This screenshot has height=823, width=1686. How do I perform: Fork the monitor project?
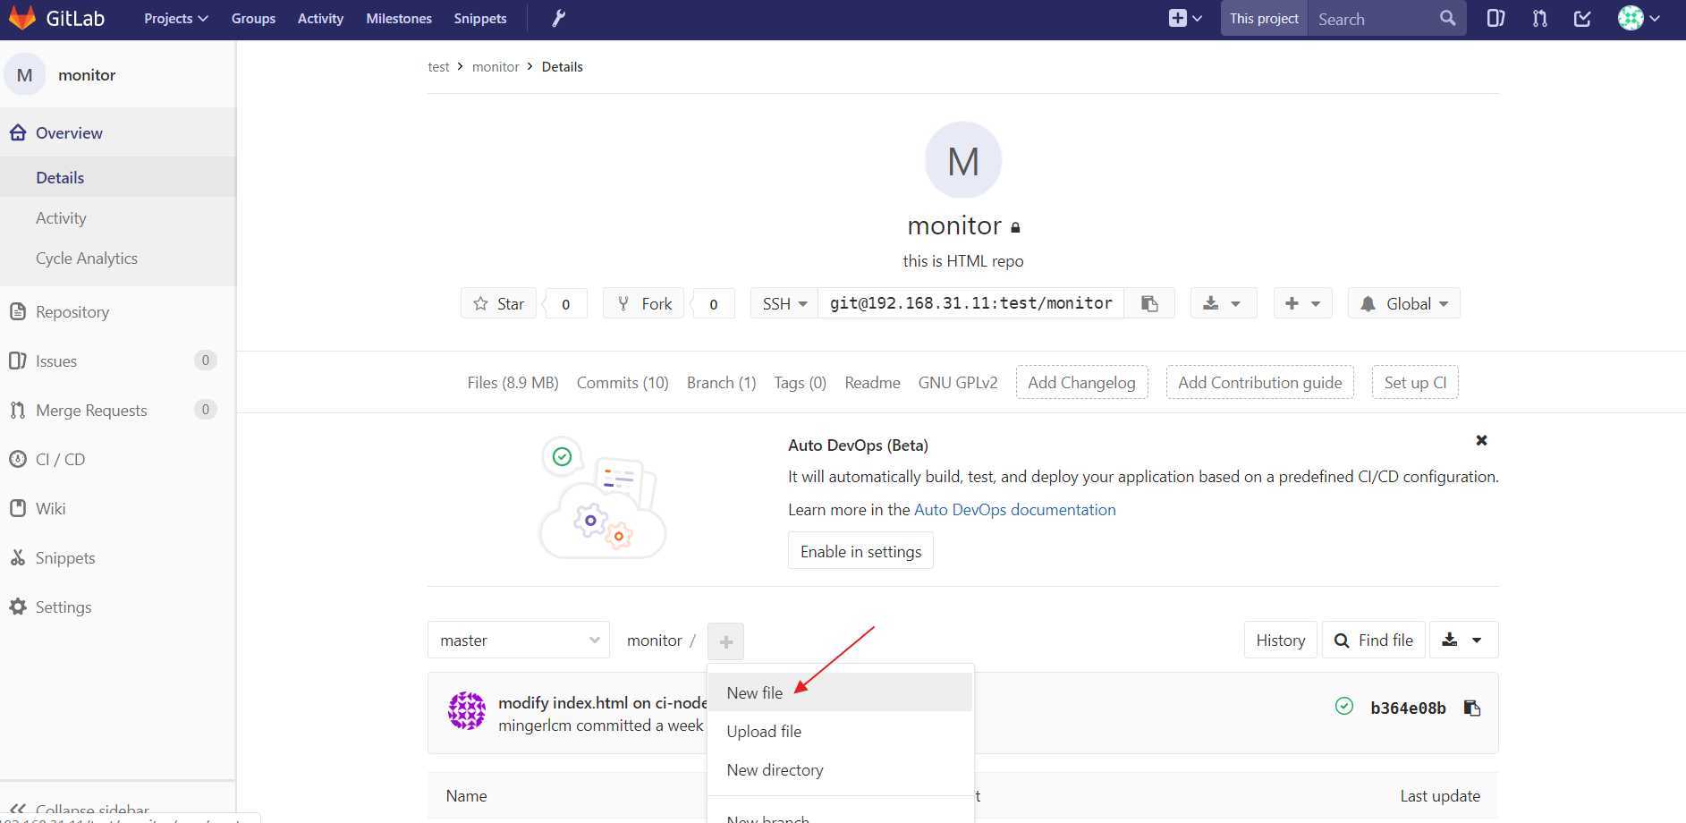tap(644, 304)
